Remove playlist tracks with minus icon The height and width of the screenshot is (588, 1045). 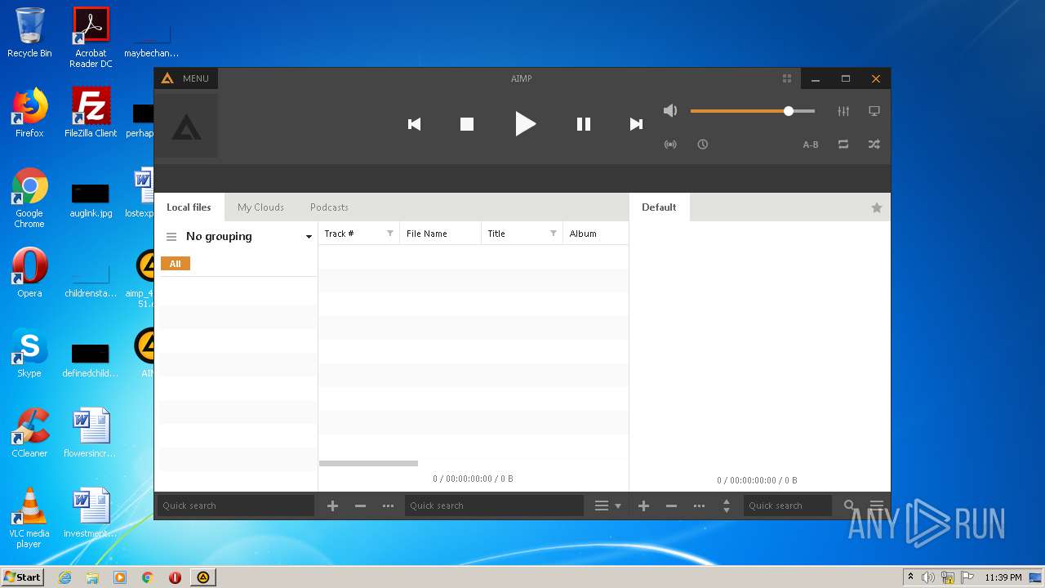[671, 506]
